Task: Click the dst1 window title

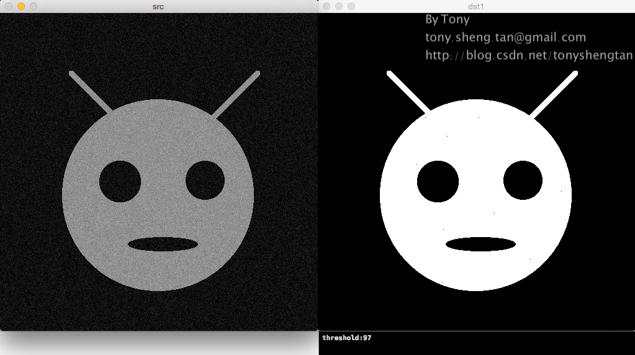Action: pyautogui.click(x=476, y=6)
